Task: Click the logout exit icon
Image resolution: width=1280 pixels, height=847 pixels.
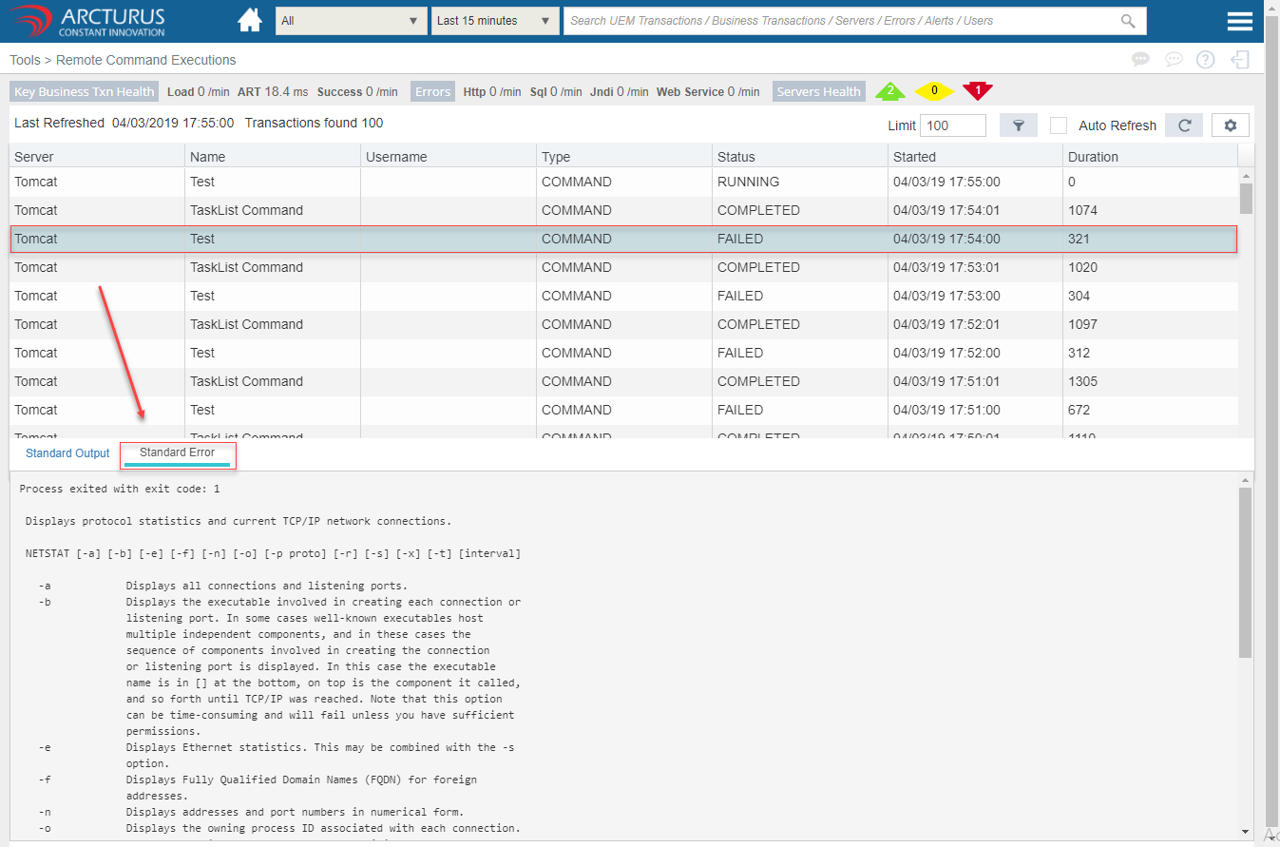Action: click(1239, 60)
